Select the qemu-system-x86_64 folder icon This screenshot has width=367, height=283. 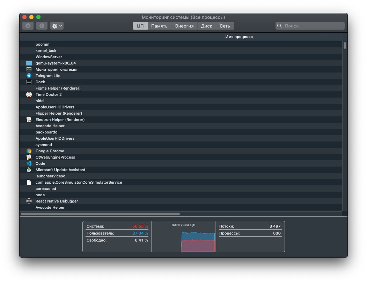point(29,63)
